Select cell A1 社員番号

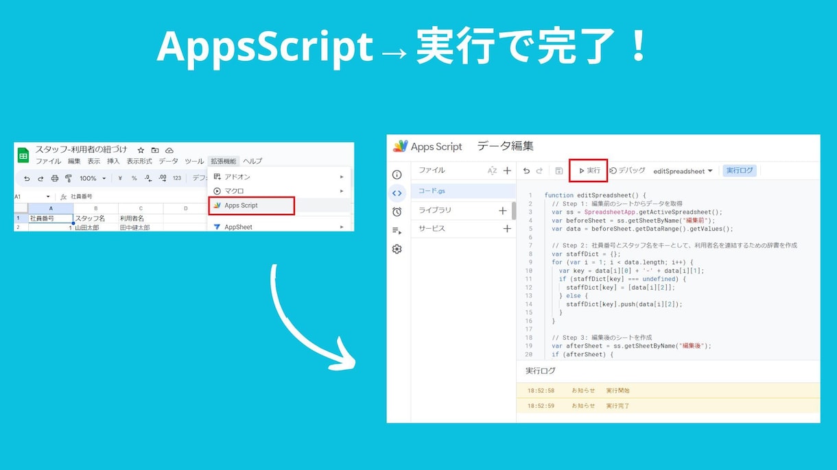tap(51, 219)
